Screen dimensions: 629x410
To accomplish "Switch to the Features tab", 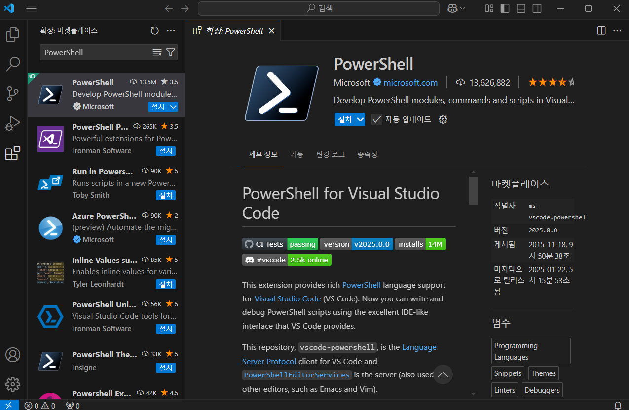I will (x=296, y=154).
